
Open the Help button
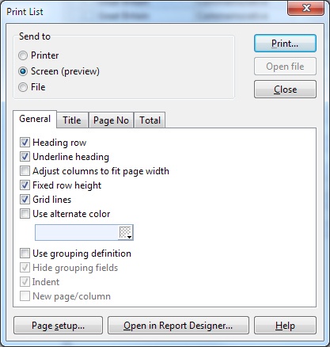pyautogui.click(x=285, y=326)
